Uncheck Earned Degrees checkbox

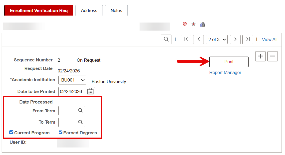60,132
